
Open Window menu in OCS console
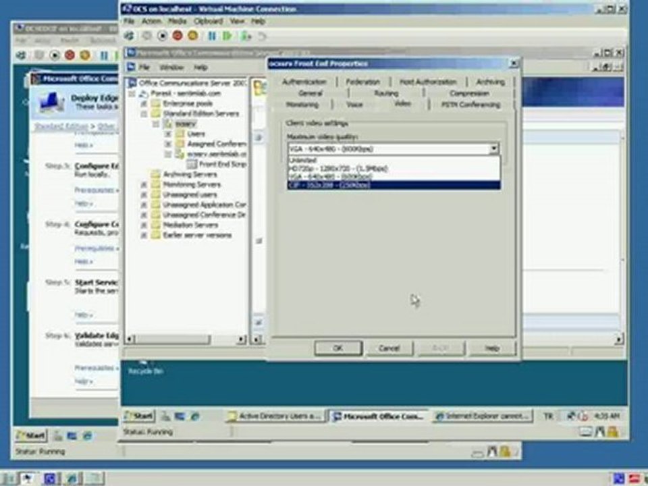point(171,67)
